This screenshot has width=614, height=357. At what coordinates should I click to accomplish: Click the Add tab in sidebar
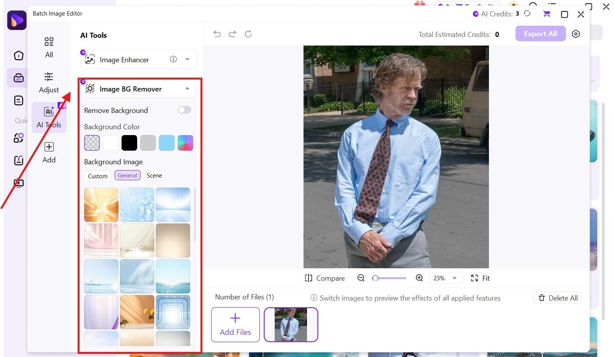coord(49,153)
